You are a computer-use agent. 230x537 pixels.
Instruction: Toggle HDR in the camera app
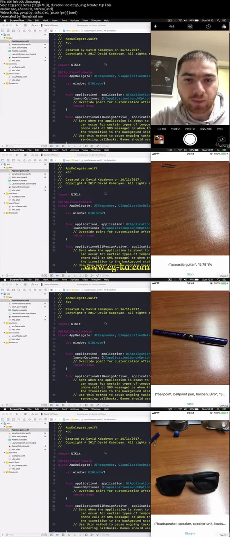tap(172, 27)
